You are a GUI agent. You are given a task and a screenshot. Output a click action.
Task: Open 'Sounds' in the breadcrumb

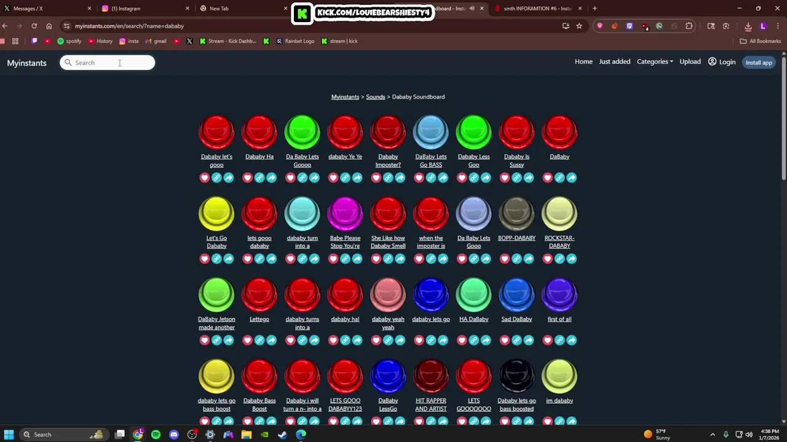376,96
